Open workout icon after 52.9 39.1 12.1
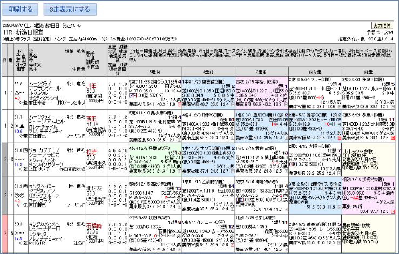The height and width of the screenshot is (254, 399). 392,107
